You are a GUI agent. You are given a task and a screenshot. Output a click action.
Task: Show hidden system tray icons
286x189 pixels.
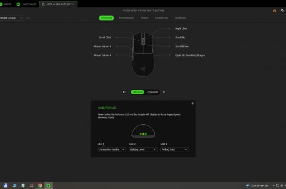pos(273,186)
